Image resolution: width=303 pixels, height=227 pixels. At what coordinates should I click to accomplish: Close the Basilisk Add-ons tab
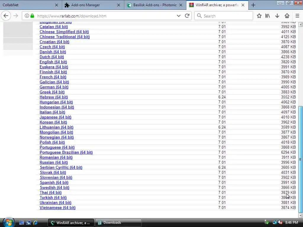pyautogui.click(x=181, y=5)
